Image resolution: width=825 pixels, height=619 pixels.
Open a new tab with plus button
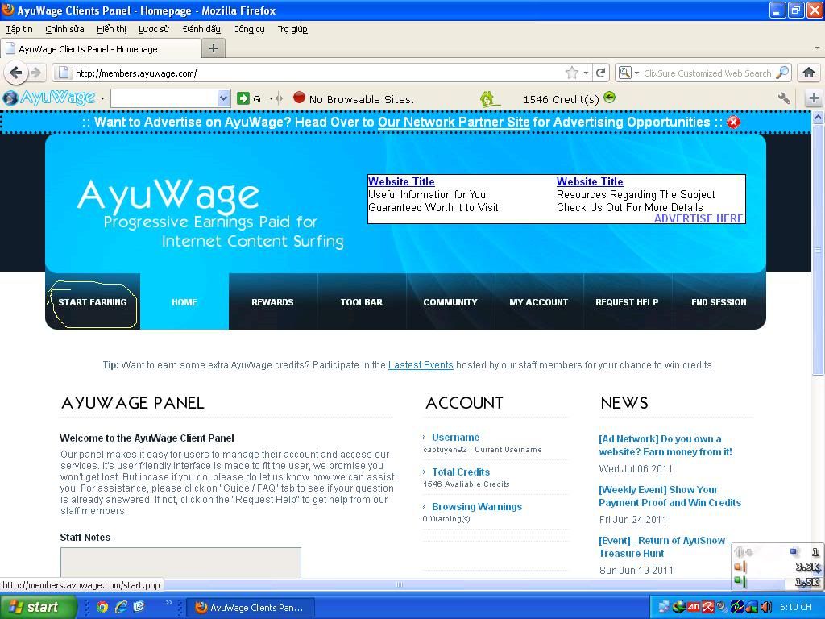(x=213, y=49)
